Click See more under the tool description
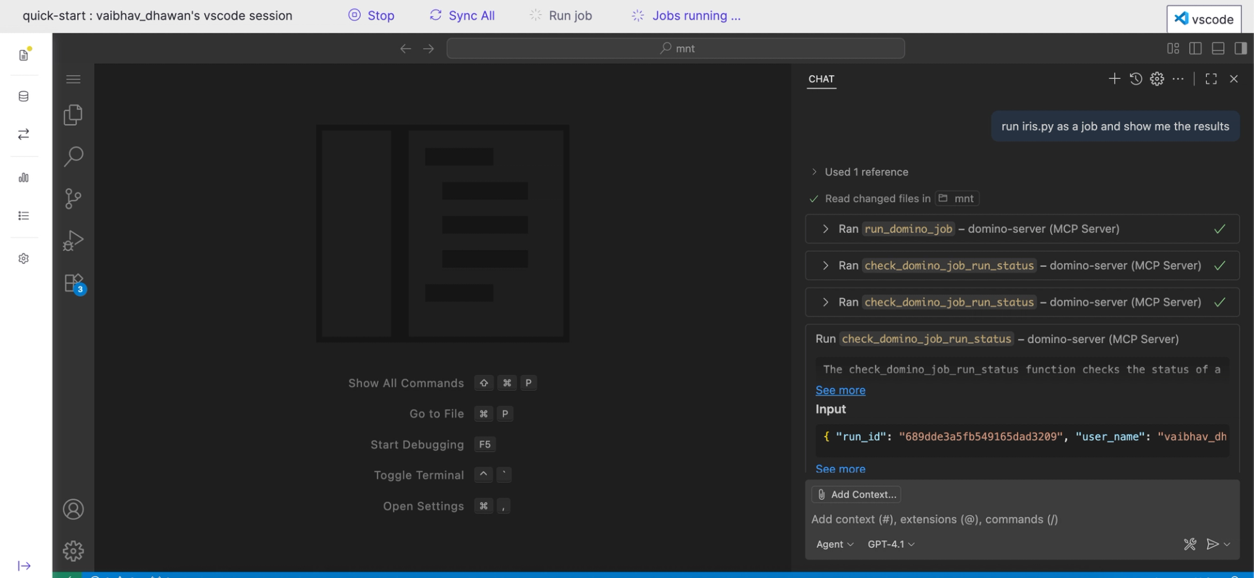This screenshot has height=578, width=1254. (840, 390)
